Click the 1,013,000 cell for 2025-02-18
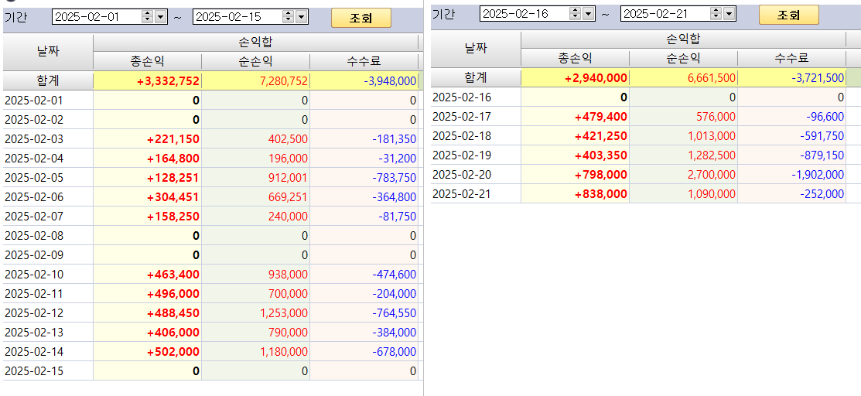861x396 pixels. (x=683, y=135)
